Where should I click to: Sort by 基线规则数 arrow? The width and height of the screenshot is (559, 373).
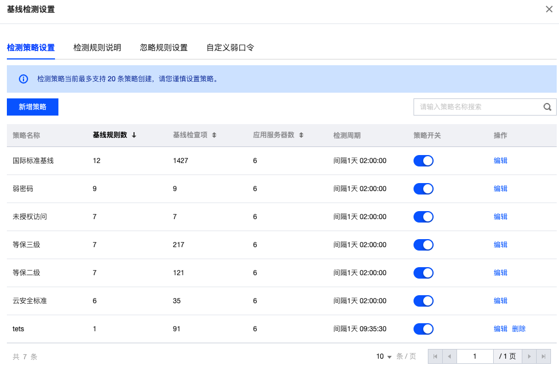[134, 135]
